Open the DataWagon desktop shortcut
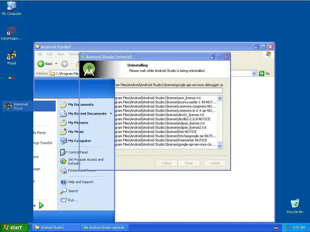The image size is (310, 232). point(12,33)
